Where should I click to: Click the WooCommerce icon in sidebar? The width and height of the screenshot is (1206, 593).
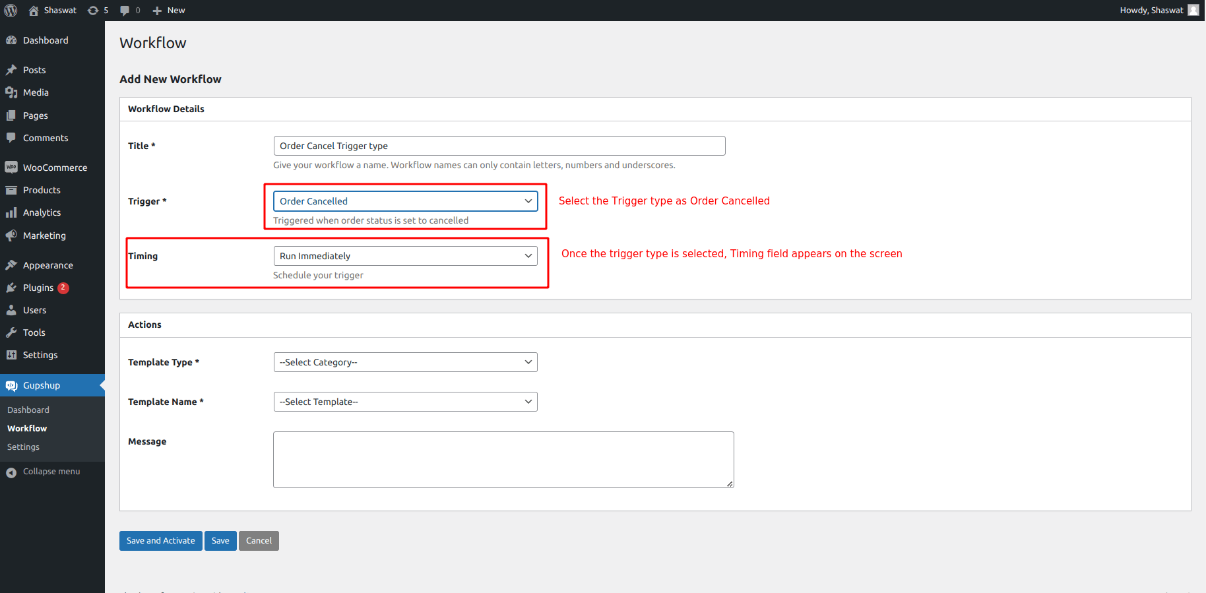point(11,168)
